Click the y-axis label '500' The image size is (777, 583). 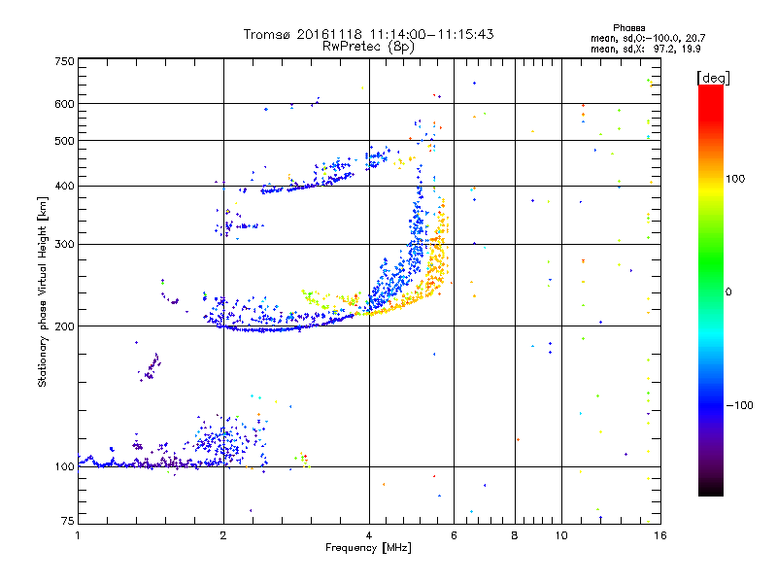coord(65,141)
